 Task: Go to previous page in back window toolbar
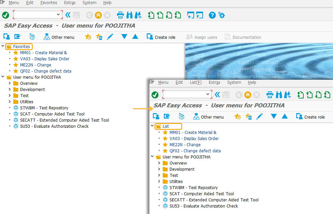160,15
